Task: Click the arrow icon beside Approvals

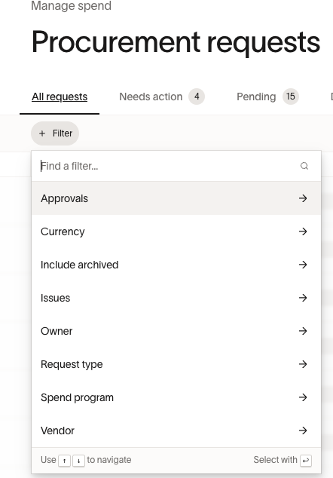Action: 303,198
